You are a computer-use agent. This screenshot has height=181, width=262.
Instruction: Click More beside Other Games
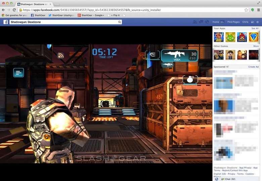coord(256,46)
